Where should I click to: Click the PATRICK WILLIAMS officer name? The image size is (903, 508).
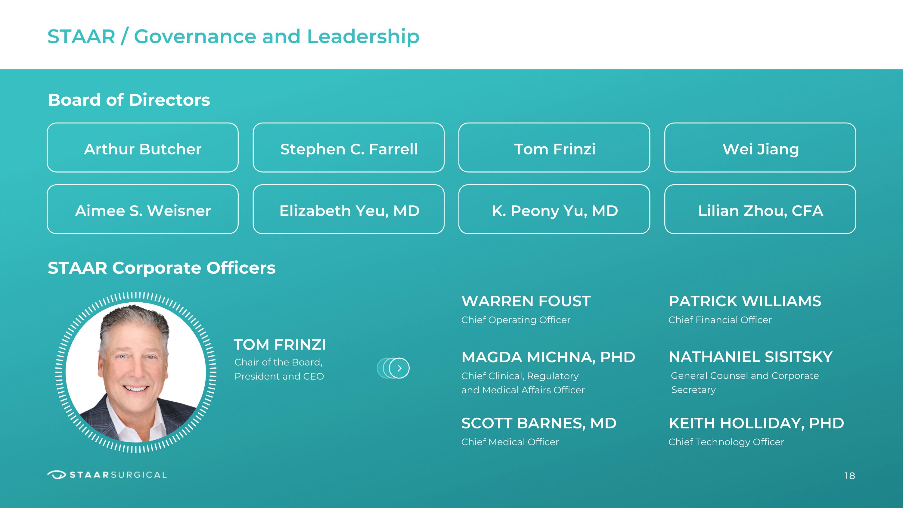[x=745, y=301]
